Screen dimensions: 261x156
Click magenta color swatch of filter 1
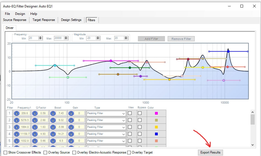pyautogui.click(x=156, y=113)
